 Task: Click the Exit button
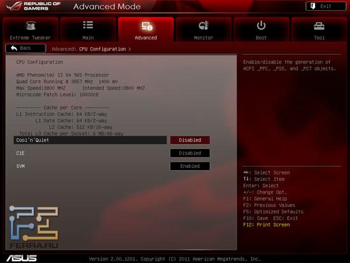(326, 6)
